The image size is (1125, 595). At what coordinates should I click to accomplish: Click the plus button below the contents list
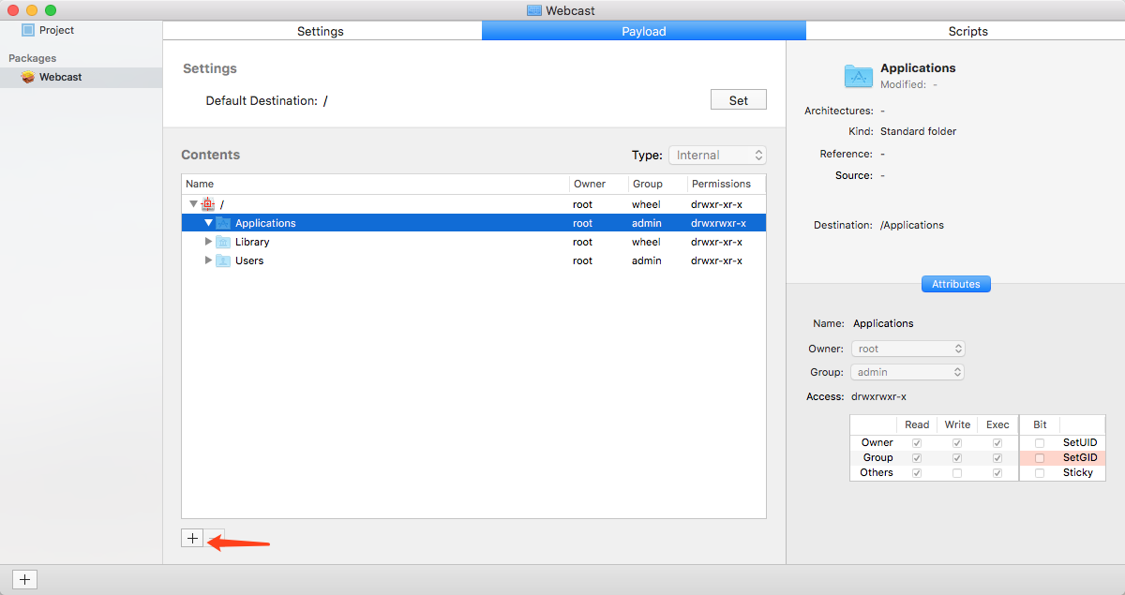coord(192,538)
